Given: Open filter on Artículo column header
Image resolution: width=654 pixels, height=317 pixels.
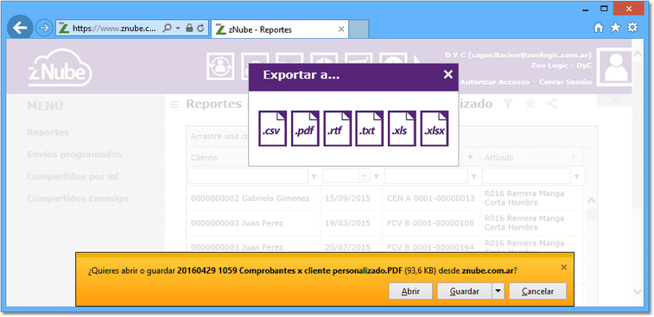Looking at the screenshot, I should tap(574, 157).
